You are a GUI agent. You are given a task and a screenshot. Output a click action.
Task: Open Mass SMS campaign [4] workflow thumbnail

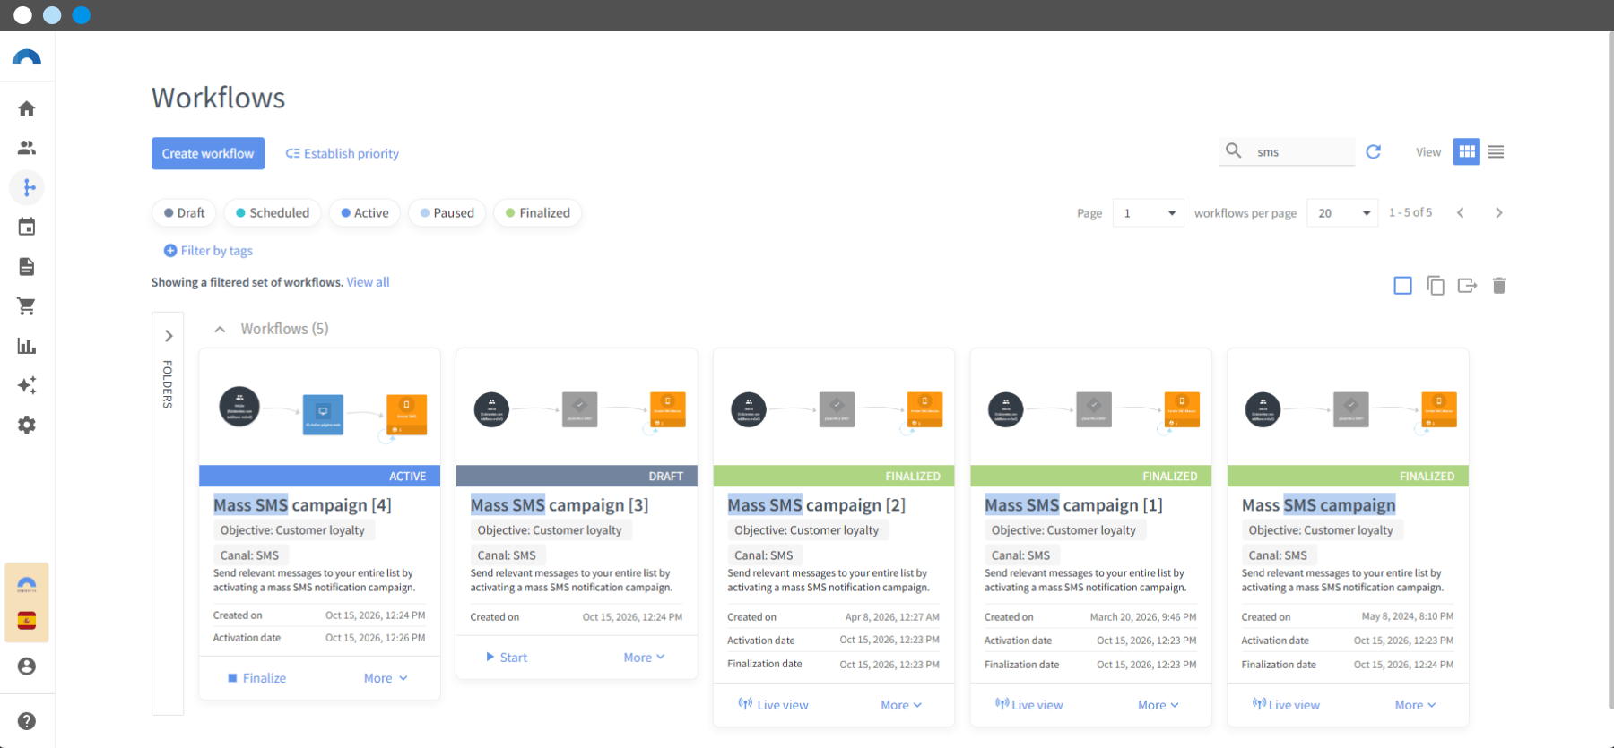tap(320, 408)
